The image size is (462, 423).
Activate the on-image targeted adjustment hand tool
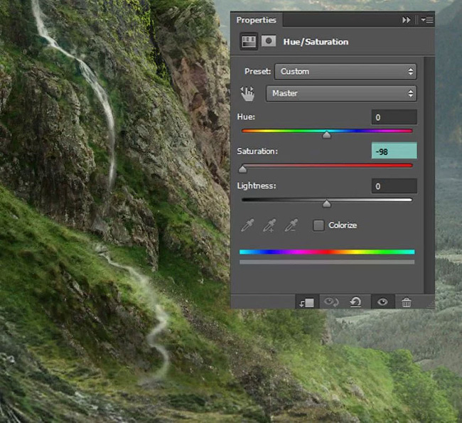247,94
